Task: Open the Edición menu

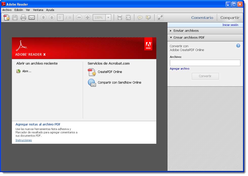Action: [x=19, y=10]
